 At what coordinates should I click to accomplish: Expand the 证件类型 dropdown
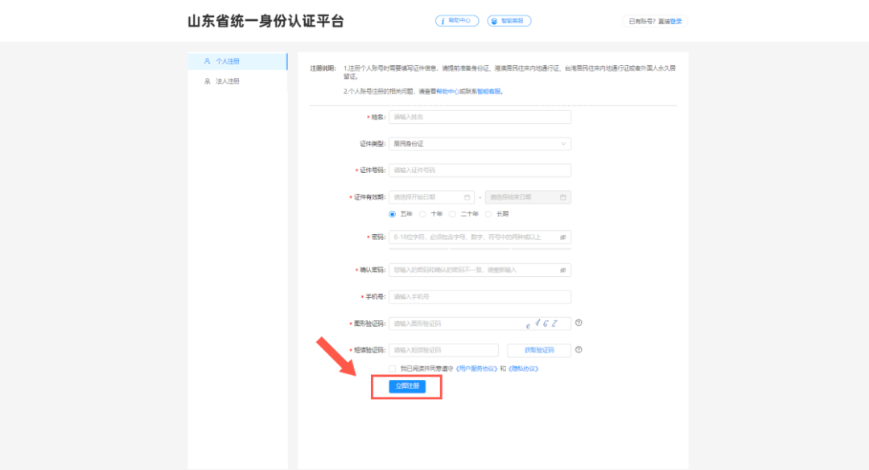(480, 144)
